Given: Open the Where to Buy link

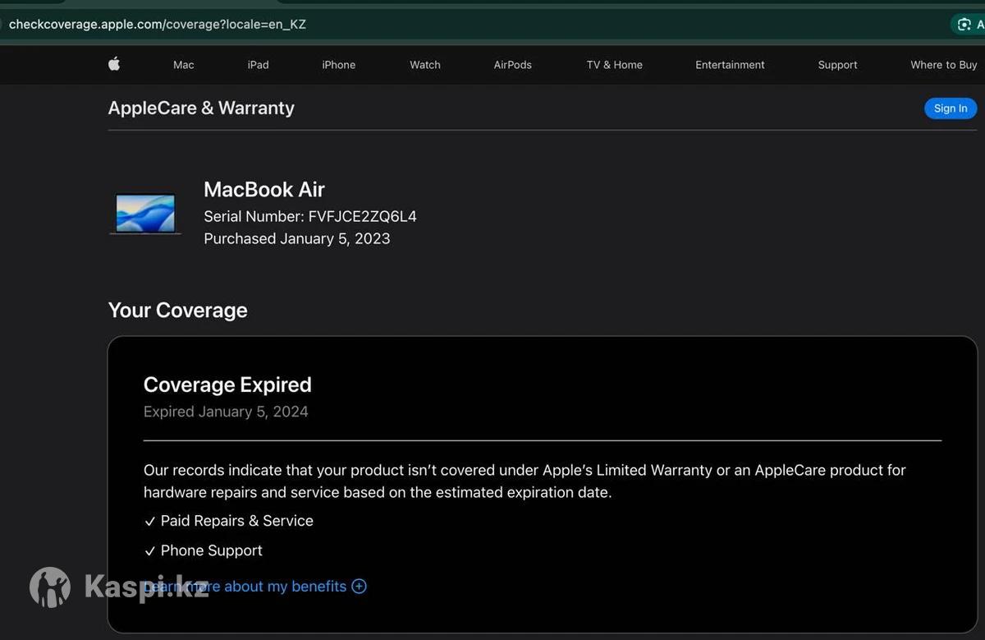Looking at the screenshot, I should tap(943, 65).
